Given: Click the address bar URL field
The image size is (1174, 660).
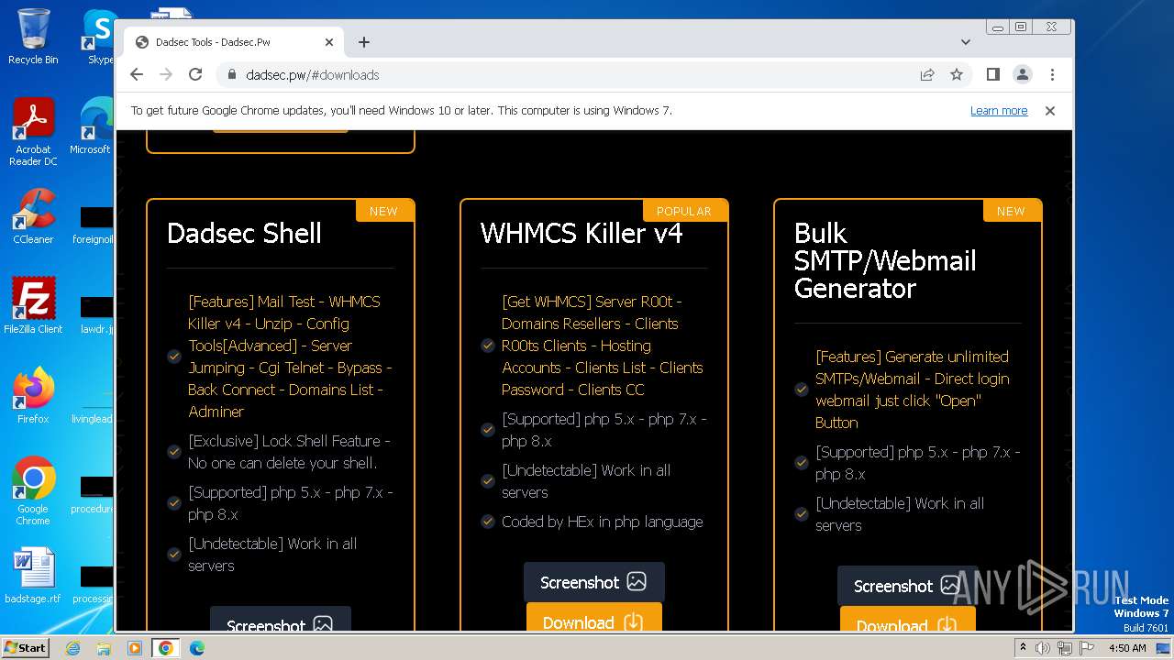Looking at the screenshot, I should (x=569, y=75).
